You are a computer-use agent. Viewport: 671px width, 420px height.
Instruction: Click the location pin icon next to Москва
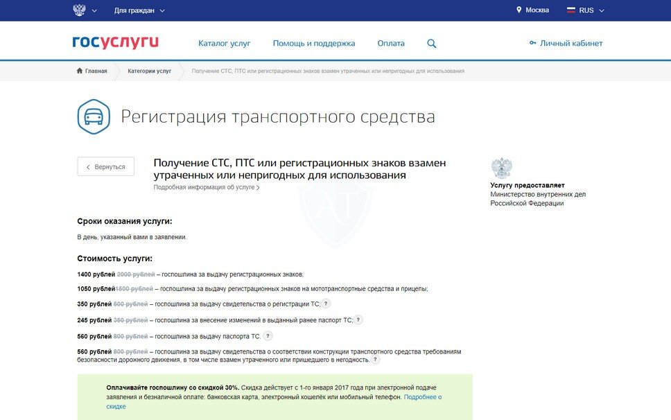(518, 10)
